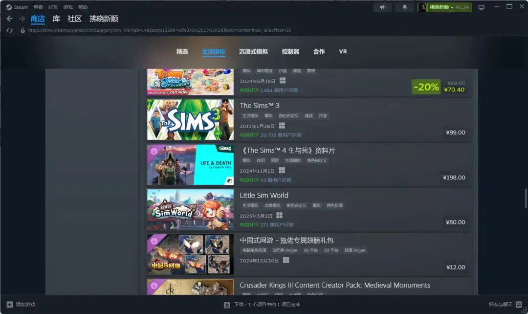Go forward with the right arrow
528x314 pixels.
[22, 19]
